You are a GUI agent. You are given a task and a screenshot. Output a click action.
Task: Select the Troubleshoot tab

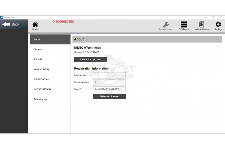50,99
